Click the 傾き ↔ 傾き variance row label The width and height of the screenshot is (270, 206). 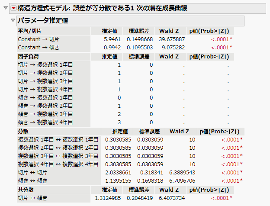pyautogui.click(x=32, y=181)
